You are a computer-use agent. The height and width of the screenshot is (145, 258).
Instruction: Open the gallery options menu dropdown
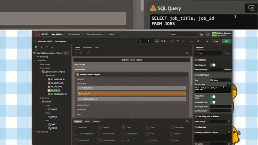point(188,121)
